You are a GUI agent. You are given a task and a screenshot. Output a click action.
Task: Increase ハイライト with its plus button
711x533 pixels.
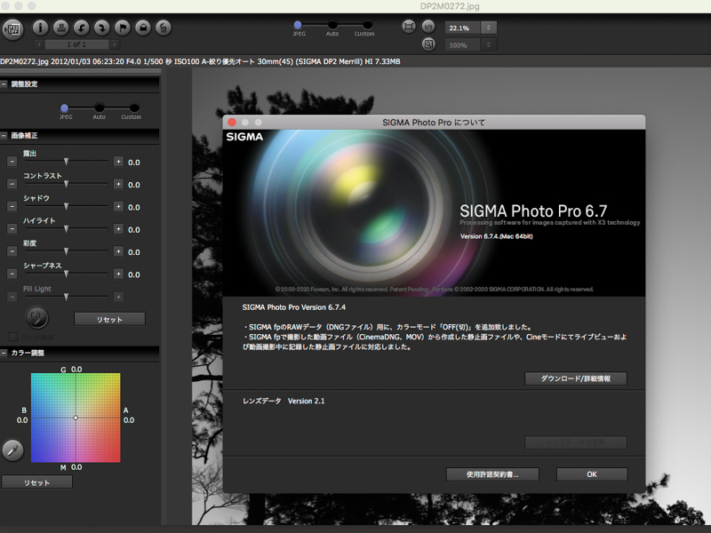pyautogui.click(x=118, y=229)
